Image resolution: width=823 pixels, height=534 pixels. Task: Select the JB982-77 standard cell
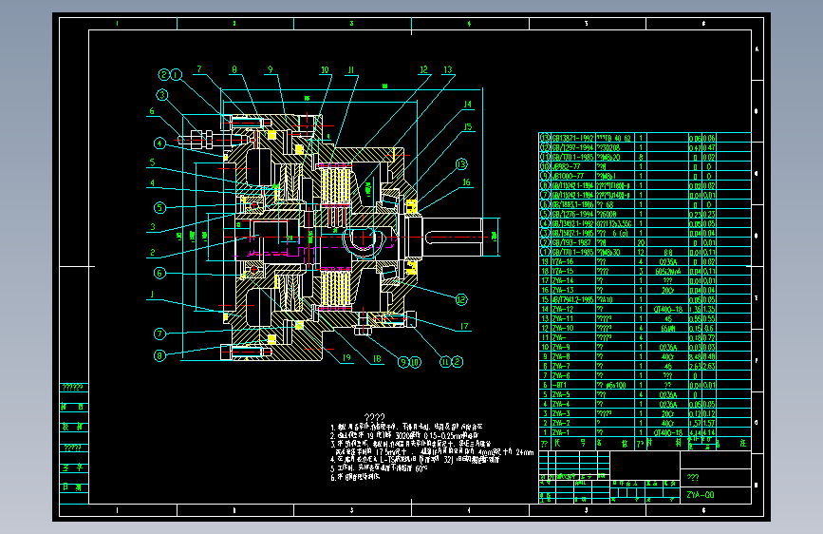coord(567,166)
